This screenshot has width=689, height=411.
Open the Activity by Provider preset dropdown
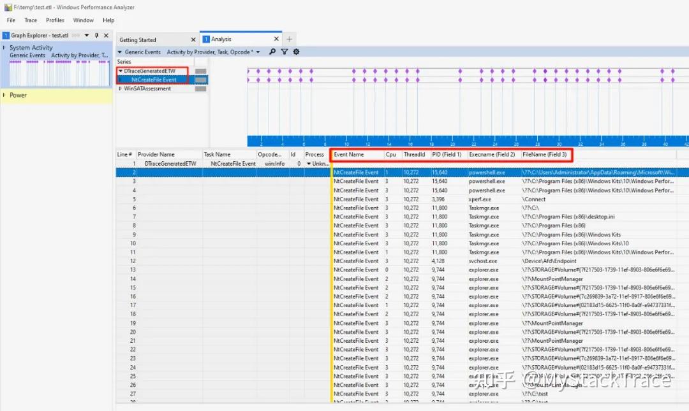click(x=258, y=52)
